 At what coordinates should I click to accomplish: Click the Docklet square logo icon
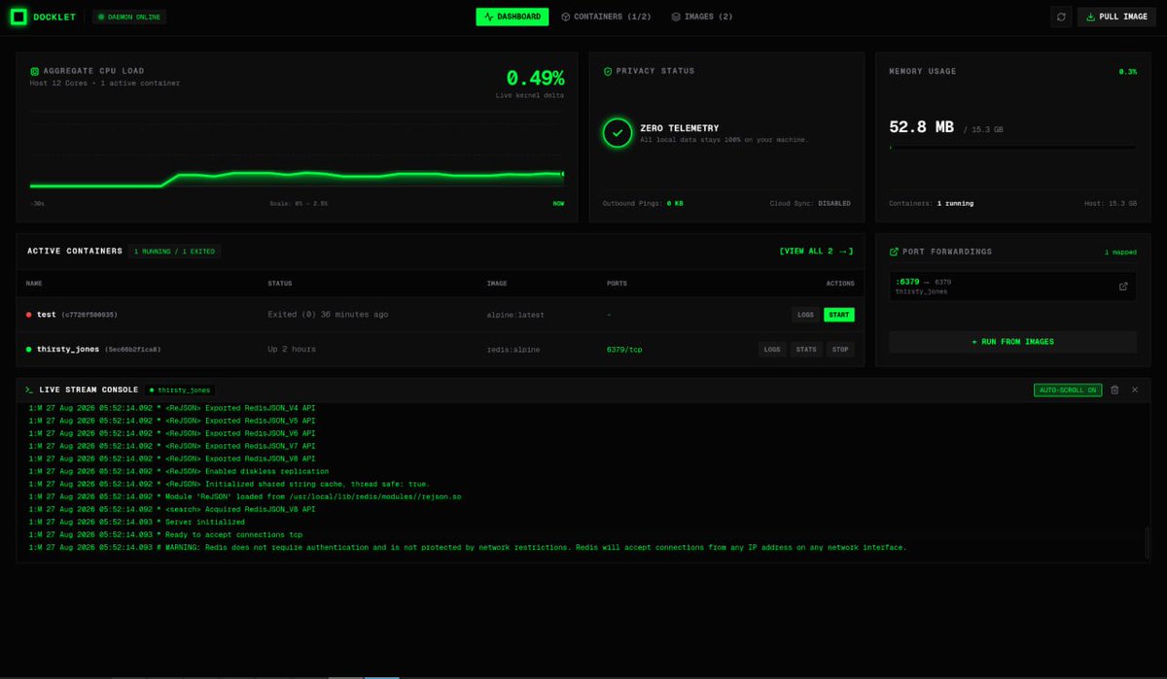pos(18,17)
